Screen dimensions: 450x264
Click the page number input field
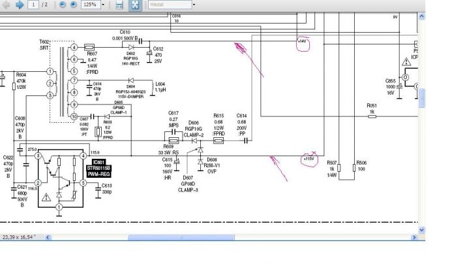click(x=33, y=5)
